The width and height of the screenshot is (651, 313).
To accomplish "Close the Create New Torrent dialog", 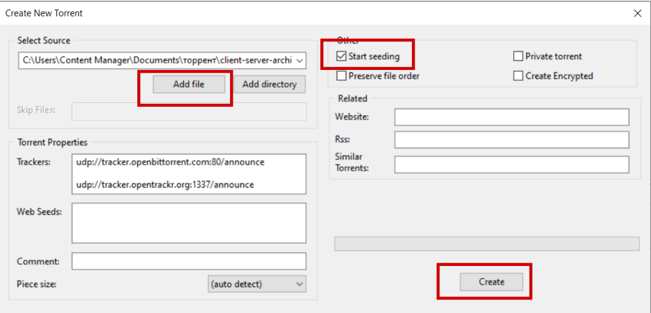I will pos(638,13).
